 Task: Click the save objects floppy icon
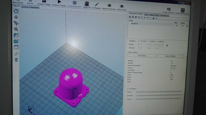[x=130, y=17]
